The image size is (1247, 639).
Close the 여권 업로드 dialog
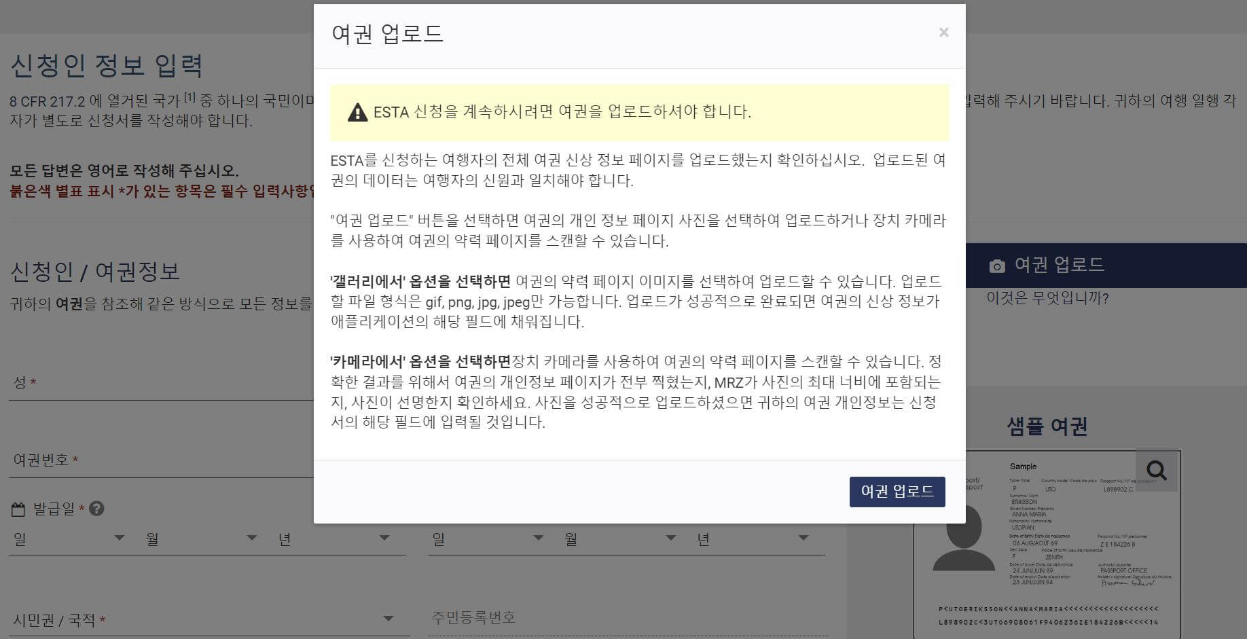944,31
